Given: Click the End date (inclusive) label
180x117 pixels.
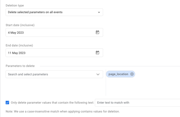Looking at the screenshot, I should point(19,45).
